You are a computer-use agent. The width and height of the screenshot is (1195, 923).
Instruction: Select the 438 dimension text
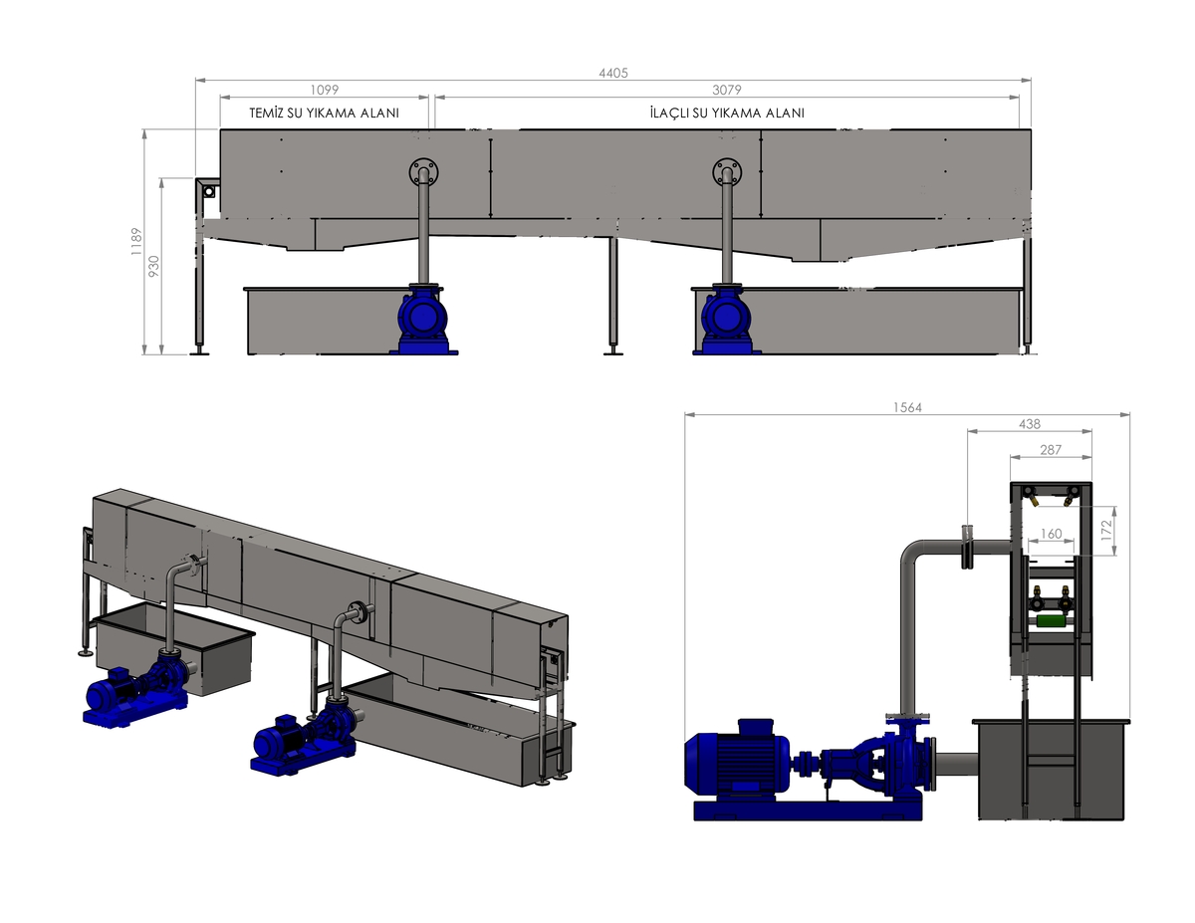[1030, 424]
